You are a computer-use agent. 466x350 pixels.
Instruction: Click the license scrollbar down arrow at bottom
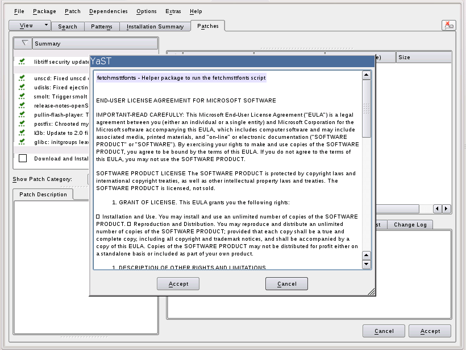click(x=367, y=264)
